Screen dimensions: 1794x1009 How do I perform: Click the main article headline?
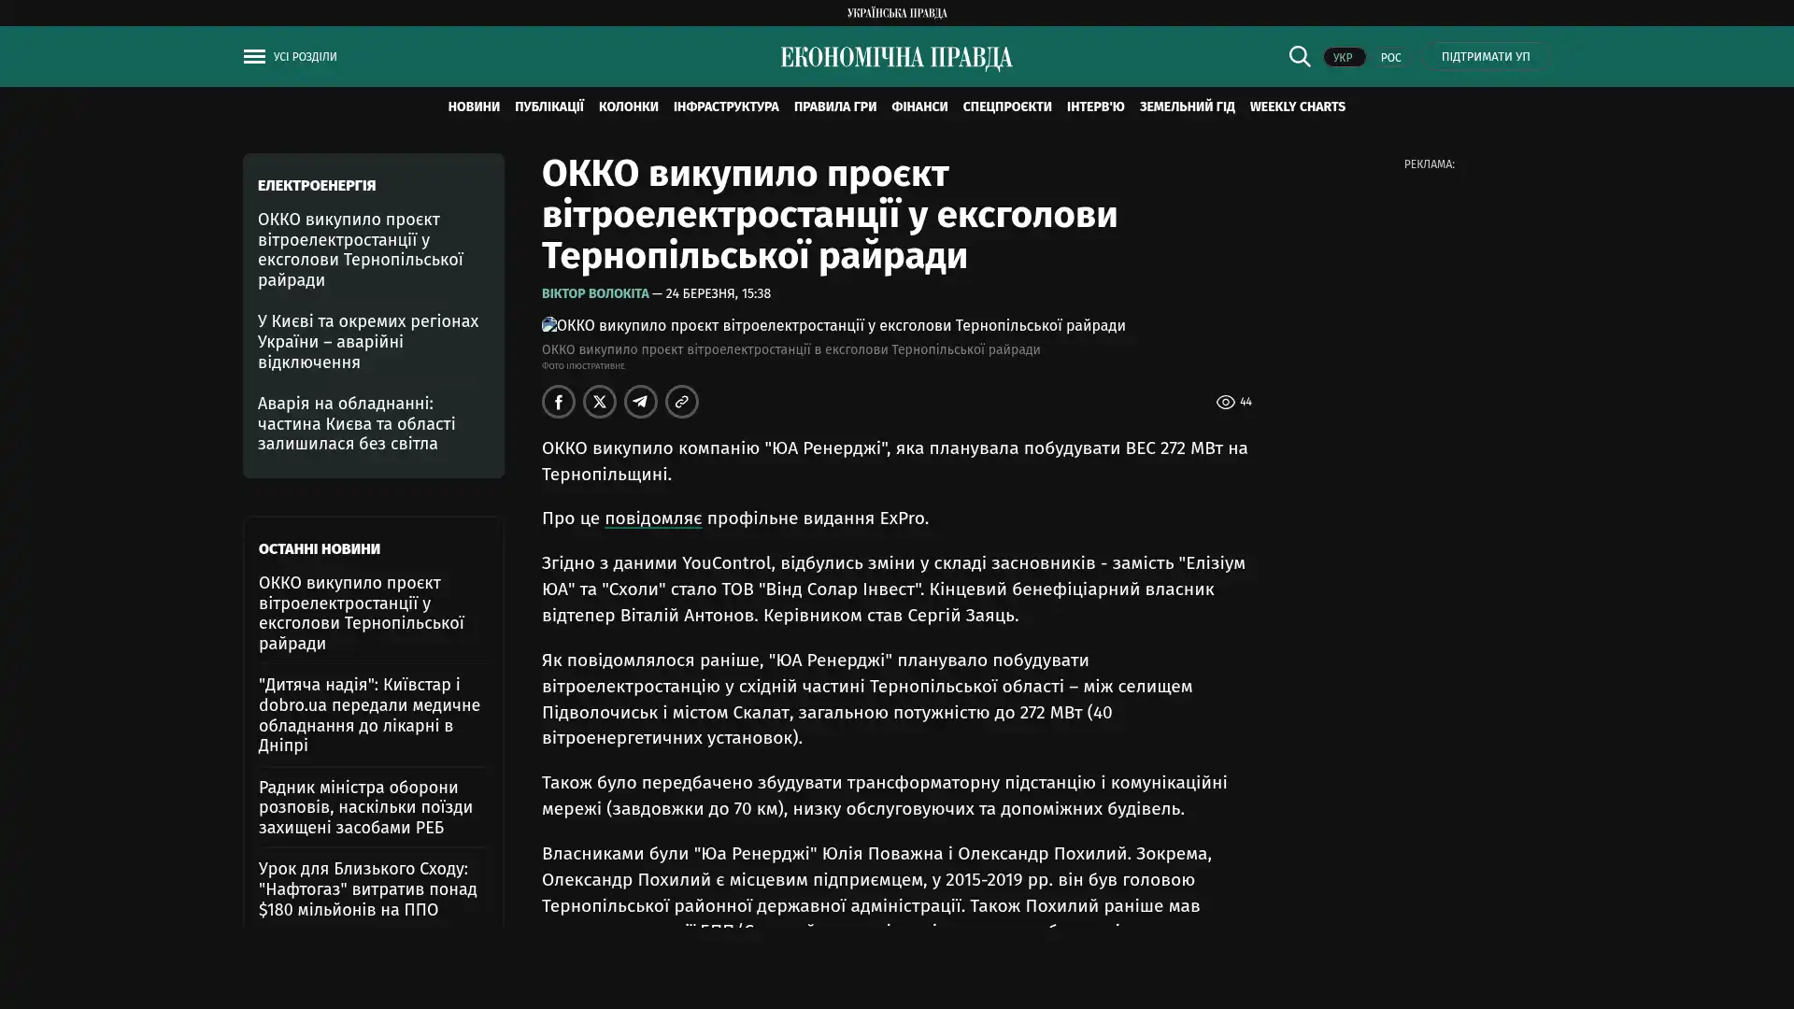(830, 215)
